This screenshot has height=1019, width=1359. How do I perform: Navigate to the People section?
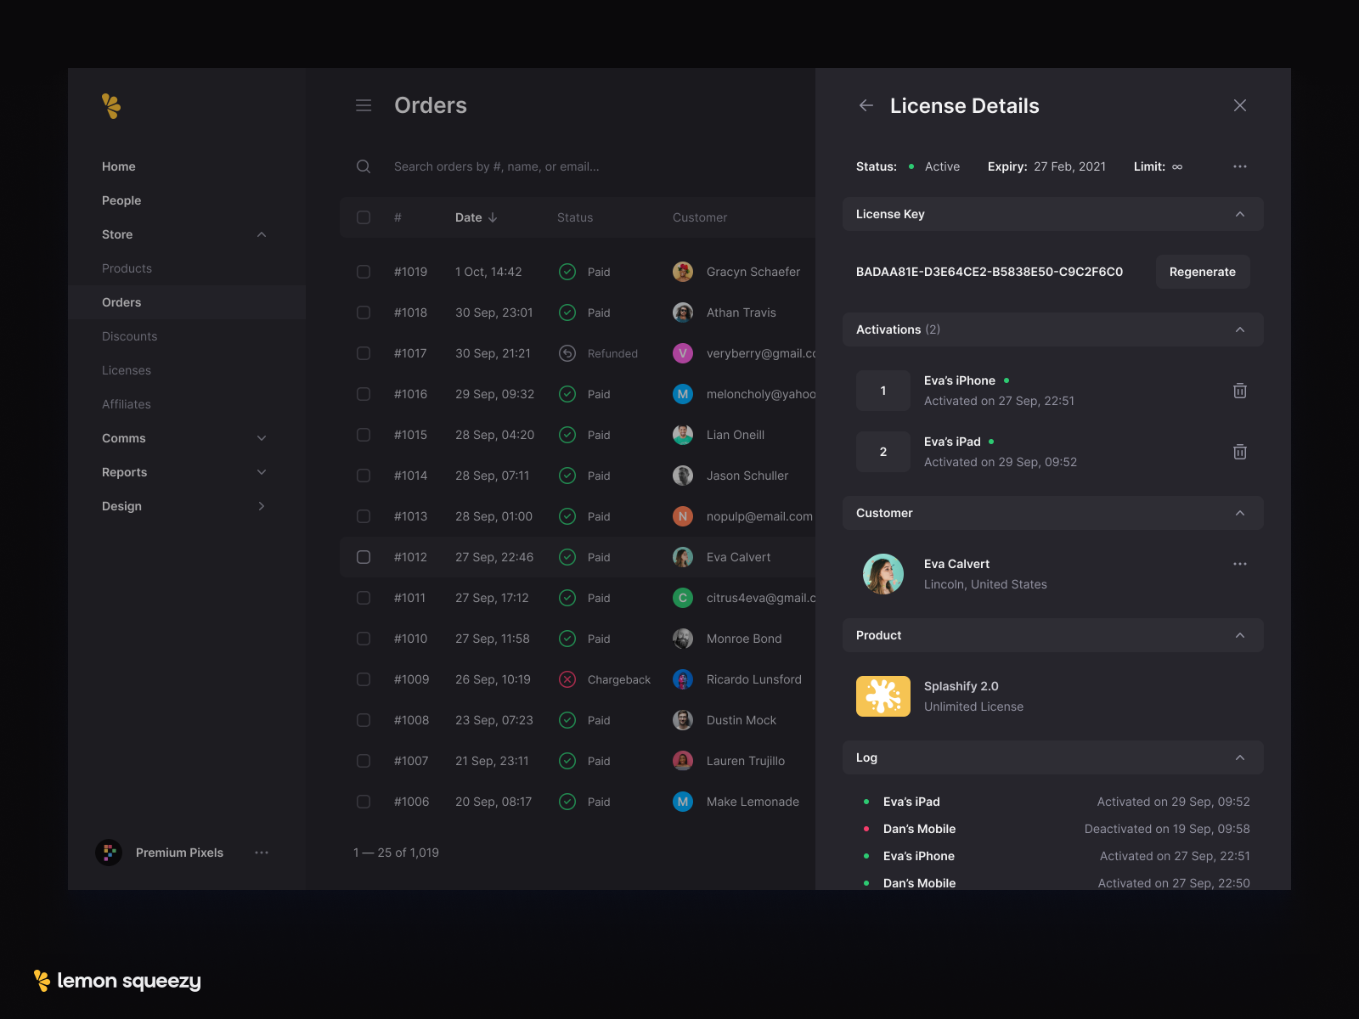pyautogui.click(x=121, y=200)
